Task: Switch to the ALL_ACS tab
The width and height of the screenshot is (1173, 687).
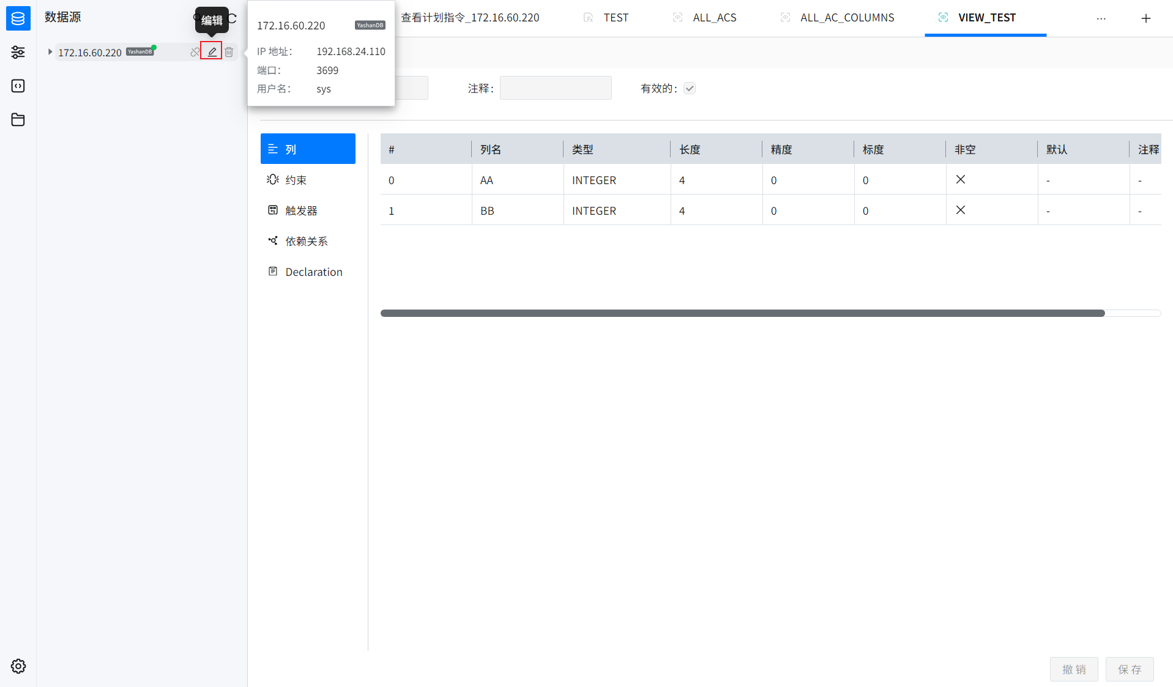Action: pos(714,18)
